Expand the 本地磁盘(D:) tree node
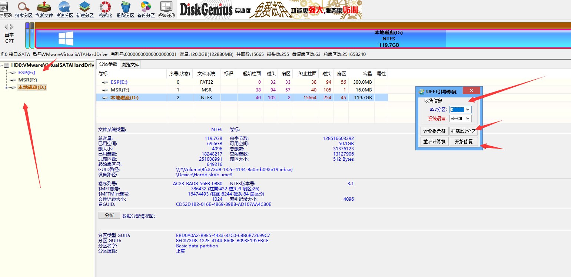571x277 pixels. pyautogui.click(x=6, y=87)
